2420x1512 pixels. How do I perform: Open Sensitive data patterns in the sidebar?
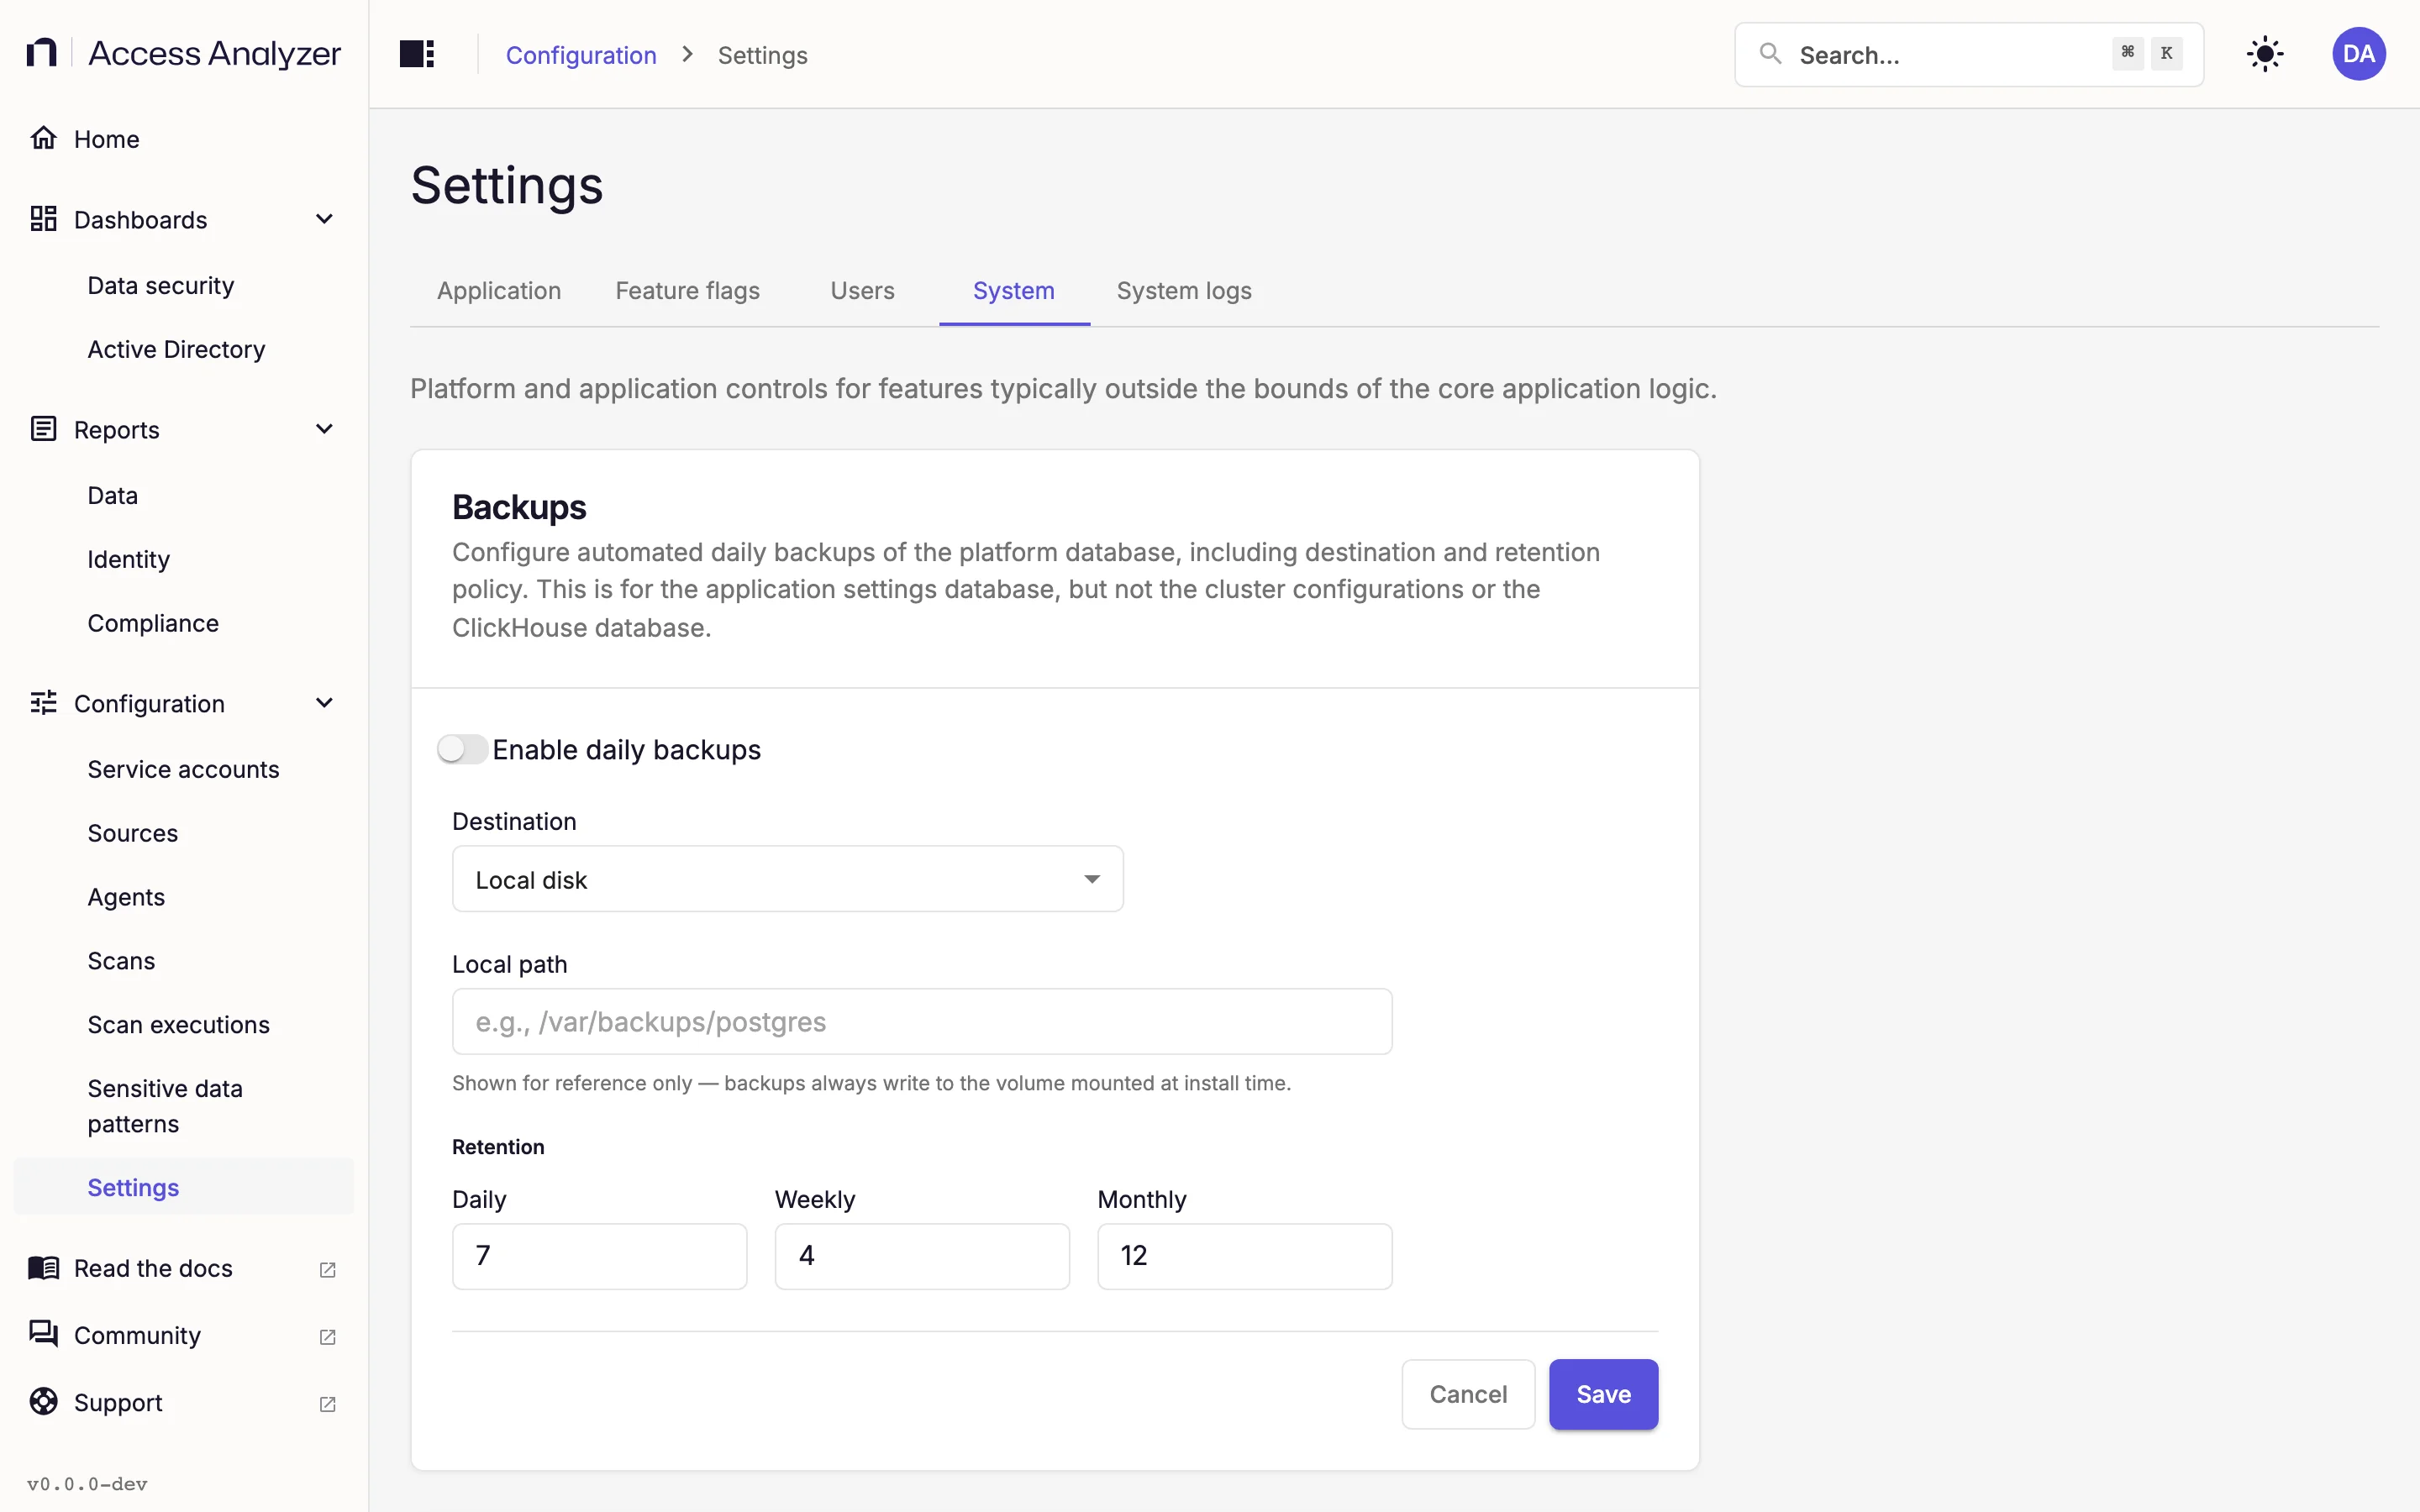(165, 1106)
